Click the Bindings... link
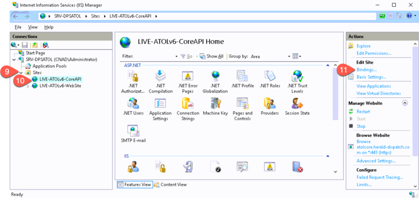This screenshot has height=198, width=419. point(366,70)
